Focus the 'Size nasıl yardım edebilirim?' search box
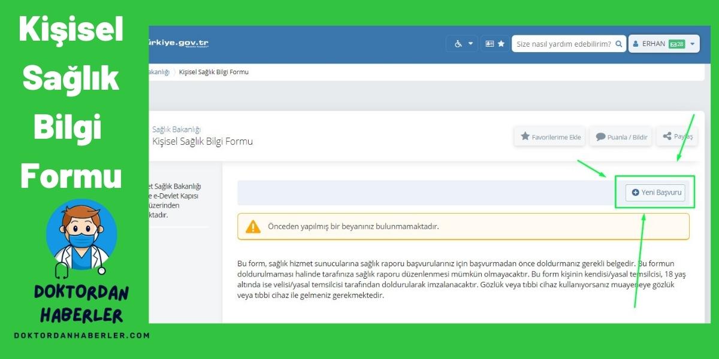 563,44
